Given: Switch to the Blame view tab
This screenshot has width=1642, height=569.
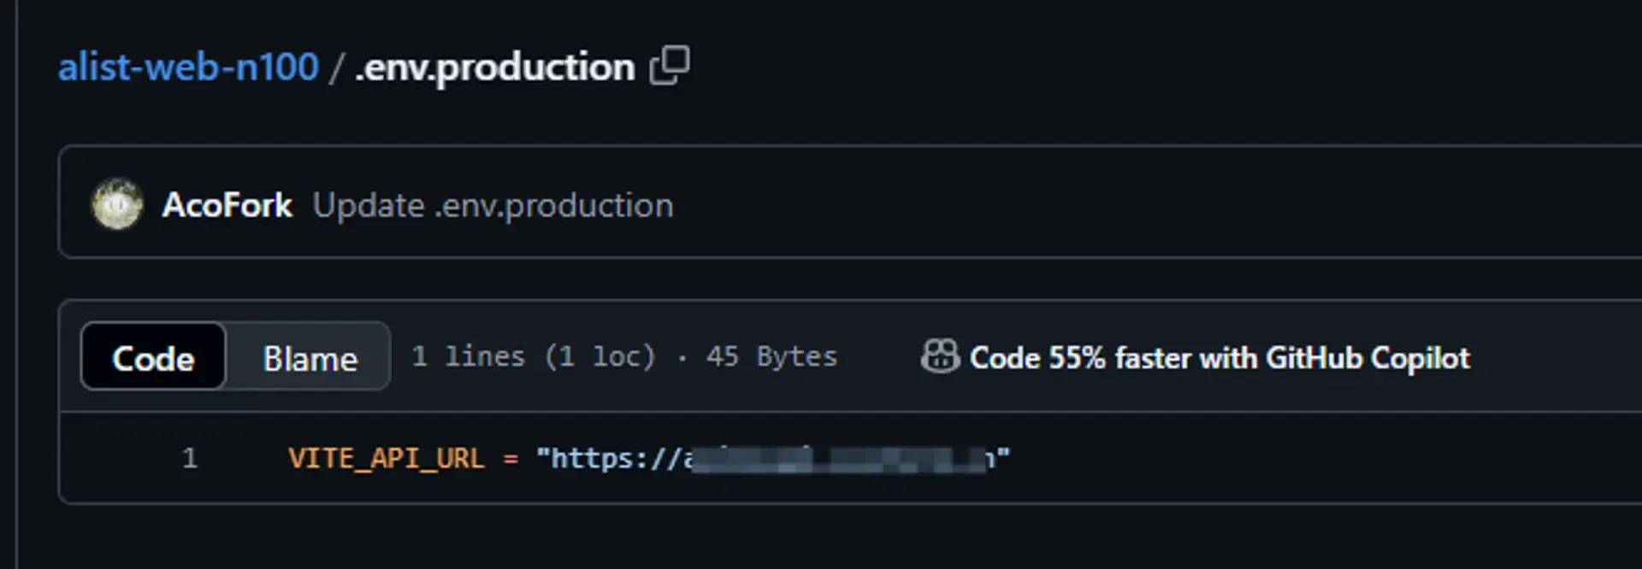Looking at the screenshot, I should 310,357.
